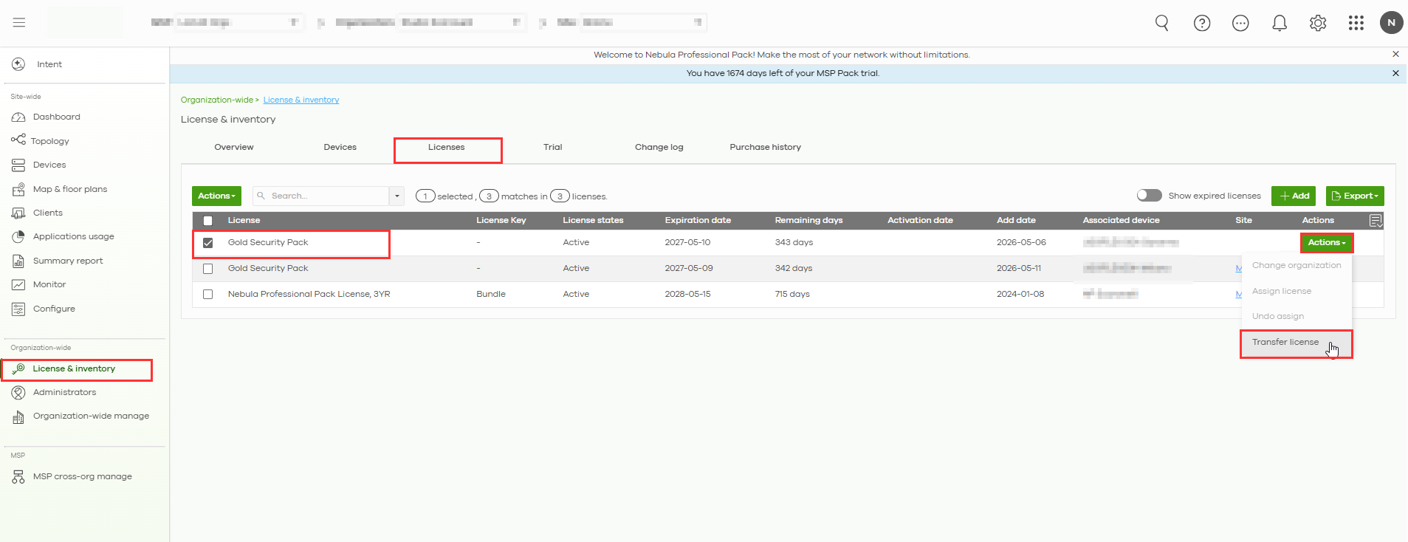Click the "715 days" cell

[x=792, y=294]
